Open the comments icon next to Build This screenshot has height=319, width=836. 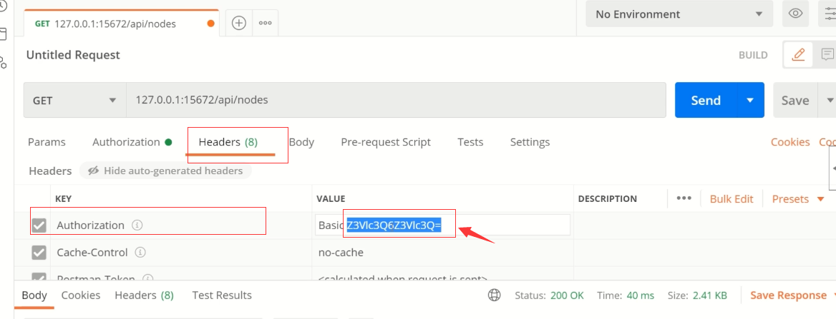827,55
